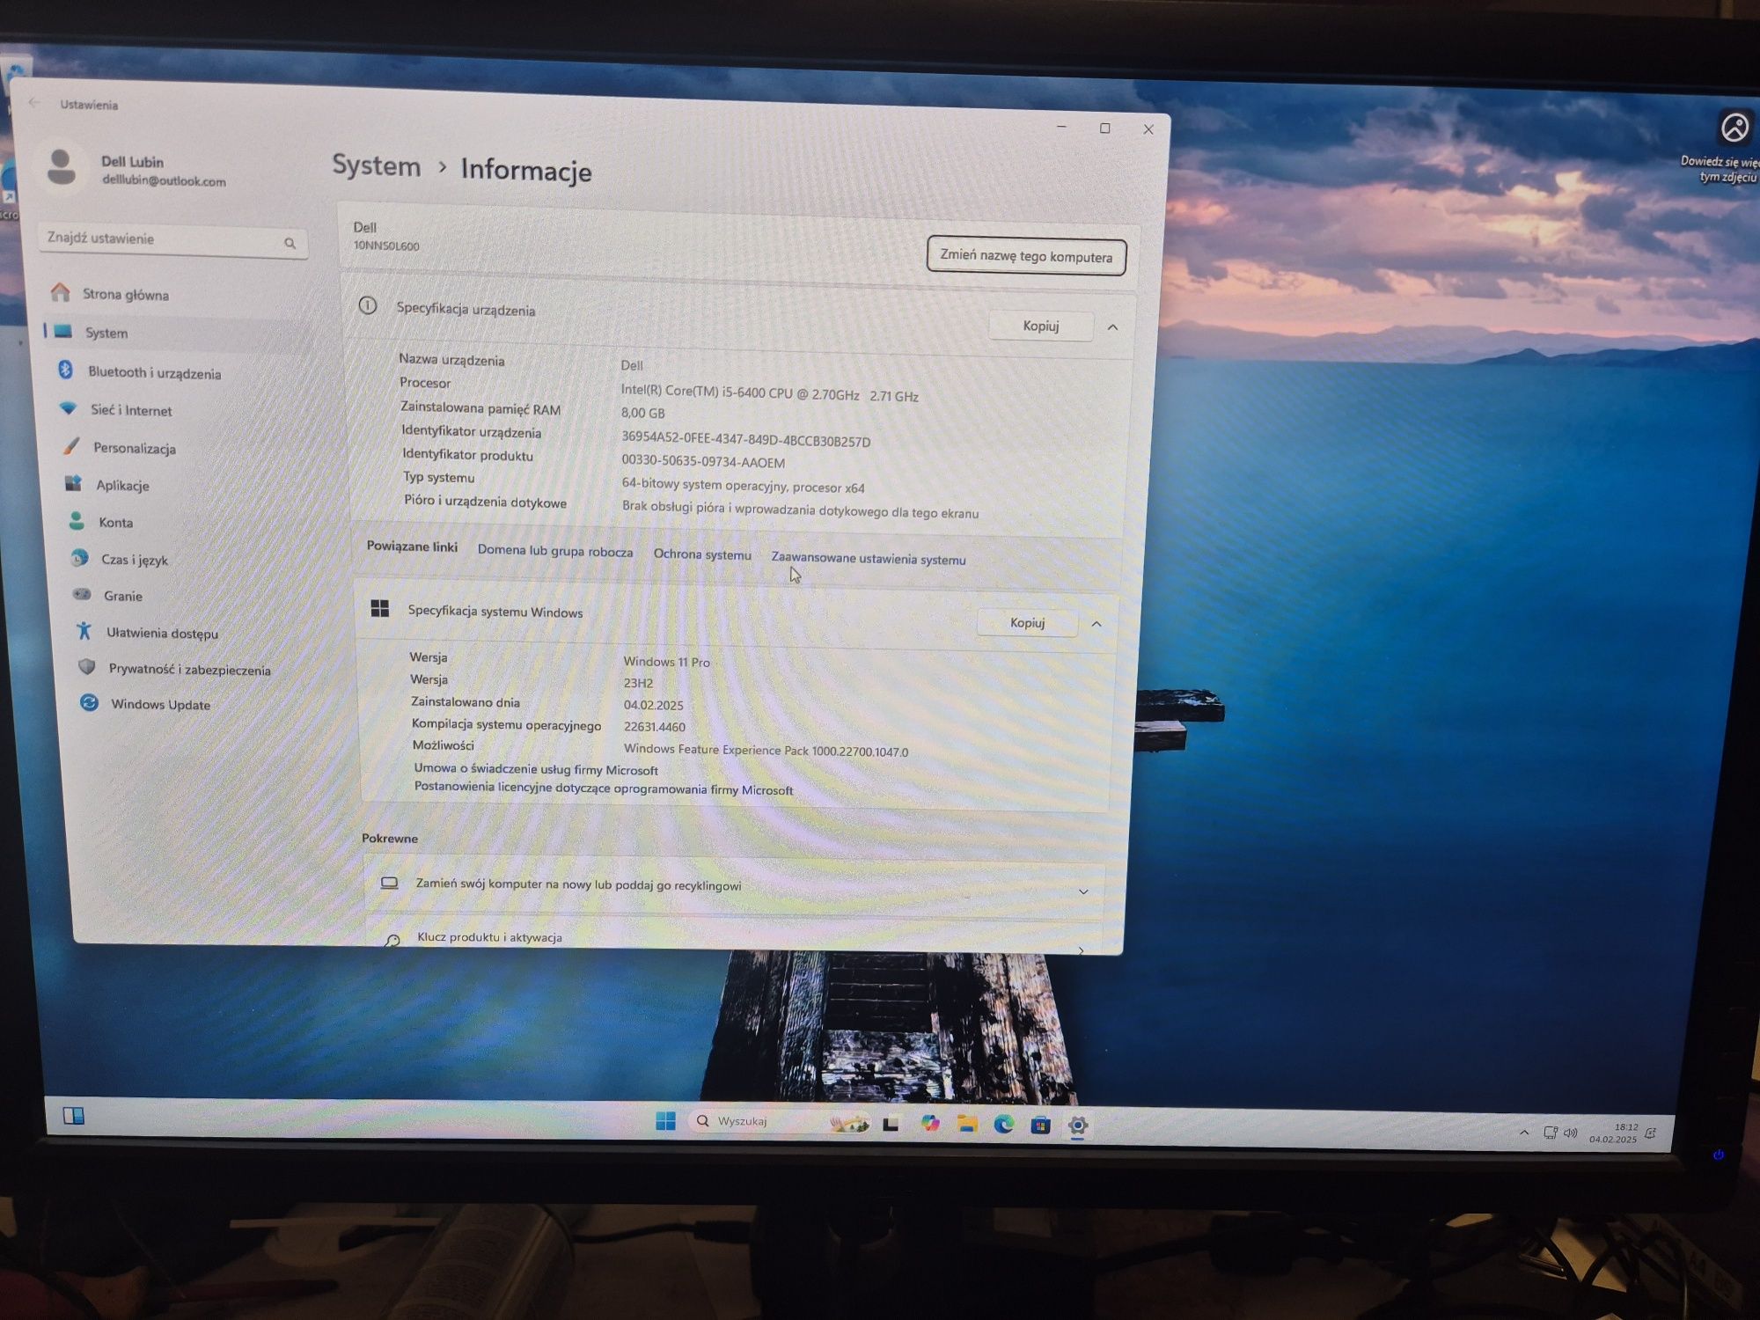Image resolution: width=1760 pixels, height=1320 pixels.
Task: Click the Dowiedz się więcej desktop spotlight icon
Action: coord(1735,127)
